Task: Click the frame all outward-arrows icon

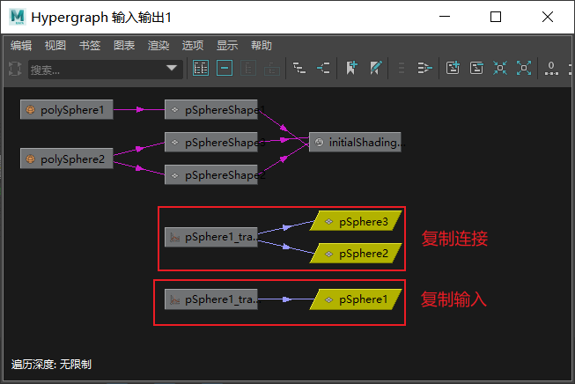Action: pyautogui.click(x=524, y=68)
